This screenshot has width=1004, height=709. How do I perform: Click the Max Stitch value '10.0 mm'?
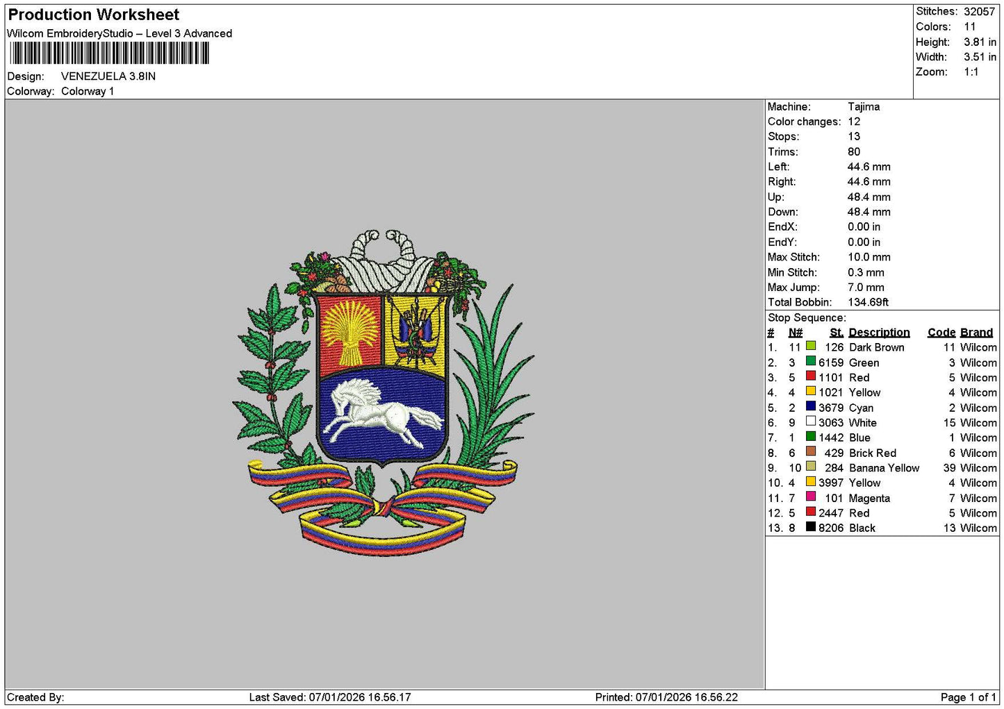coord(869,257)
